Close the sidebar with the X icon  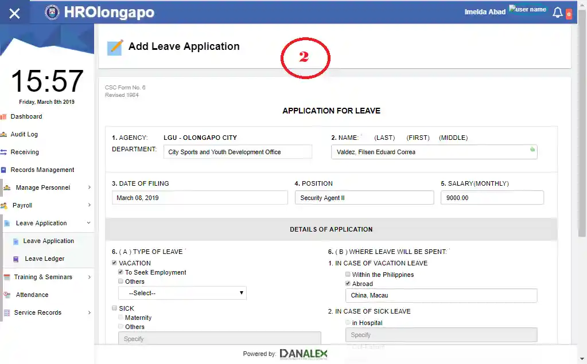click(x=14, y=13)
